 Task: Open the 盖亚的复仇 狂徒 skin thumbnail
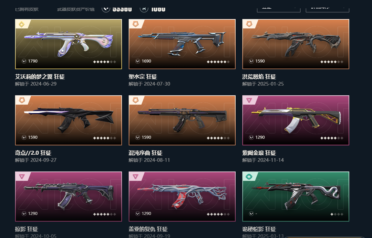pyautogui.click(x=182, y=196)
